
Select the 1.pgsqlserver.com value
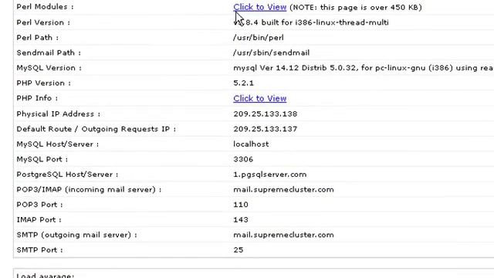pyautogui.click(x=270, y=175)
